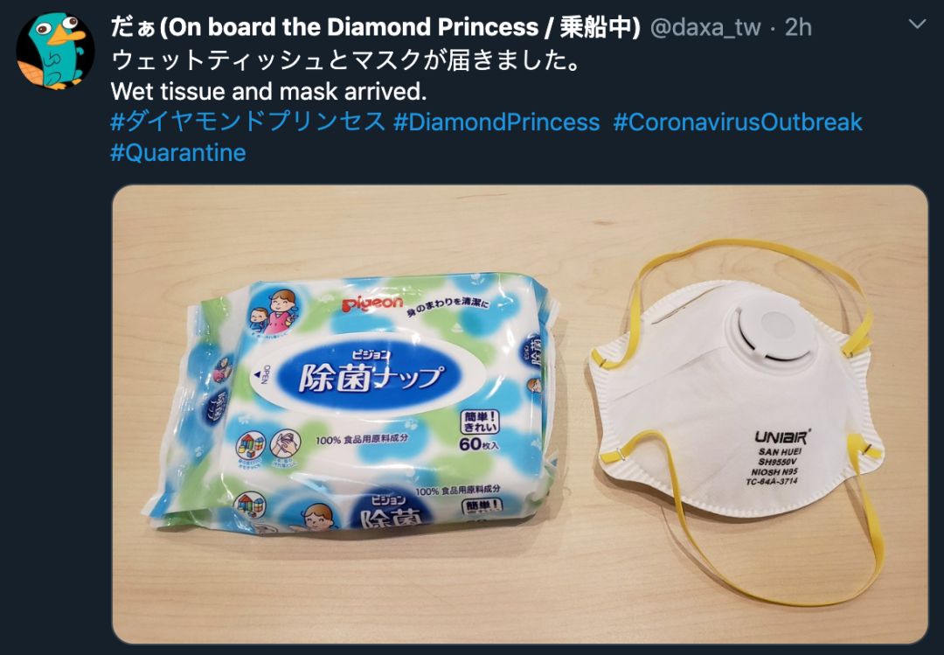944x655 pixels.
Task: Click the red Pigeon logo on the pack
Action: (x=372, y=303)
